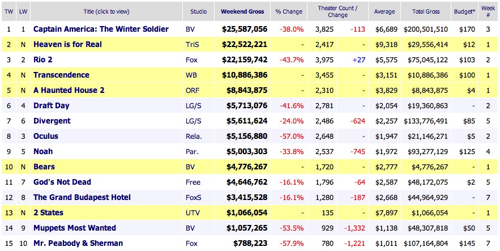Open The Grand Budapest Hotel link
Viewport: 500px width, 251px height.
pyautogui.click(x=82, y=197)
